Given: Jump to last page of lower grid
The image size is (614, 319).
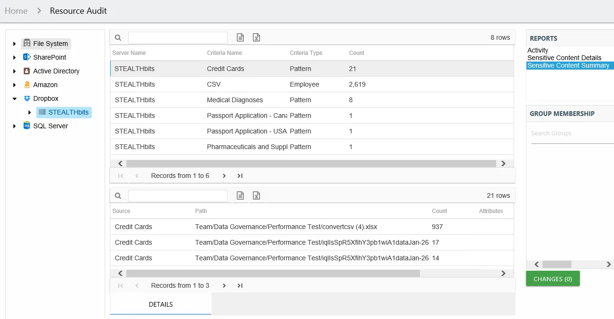Looking at the screenshot, I should point(240,285).
